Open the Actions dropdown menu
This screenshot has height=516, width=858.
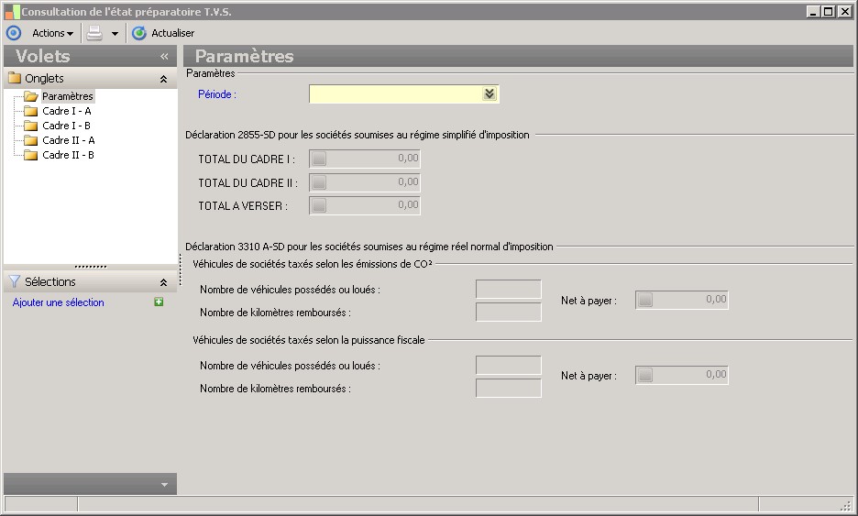[x=52, y=33]
